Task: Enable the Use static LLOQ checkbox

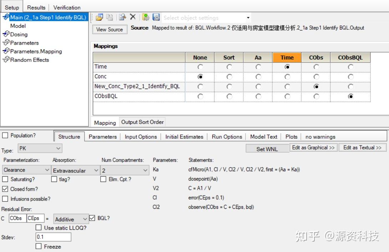Action: 39,227
